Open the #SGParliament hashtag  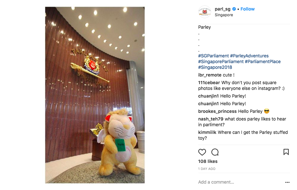(213, 56)
